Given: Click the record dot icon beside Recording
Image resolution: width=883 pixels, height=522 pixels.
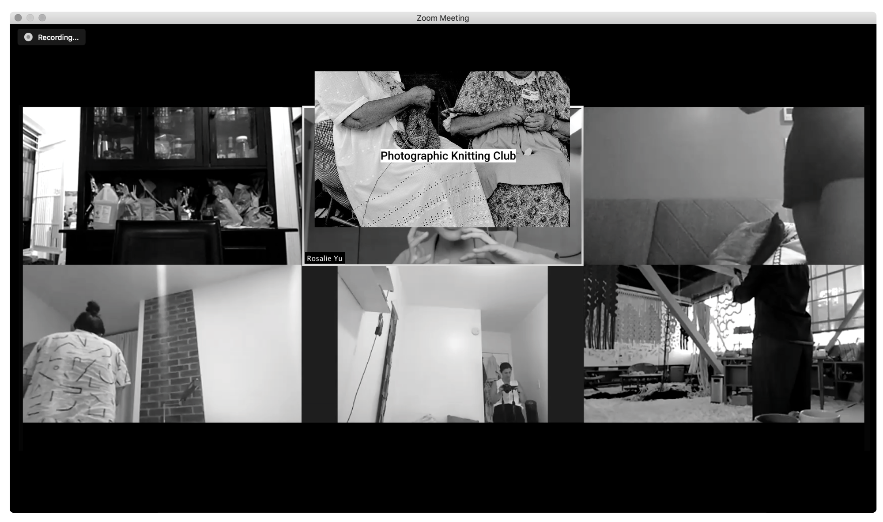Looking at the screenshot, I should 28,37.
